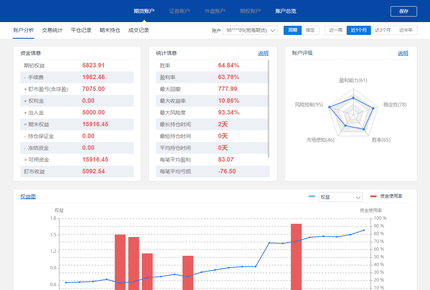
Task: Select the 周期 mode toggle
Action: (292, 30)
